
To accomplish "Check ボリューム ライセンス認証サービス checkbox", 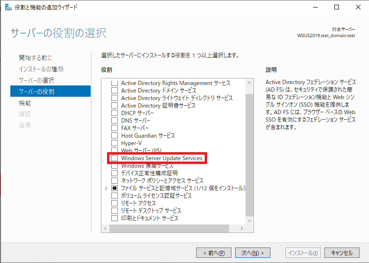I will pyautogui.click(x=115, y=196).
